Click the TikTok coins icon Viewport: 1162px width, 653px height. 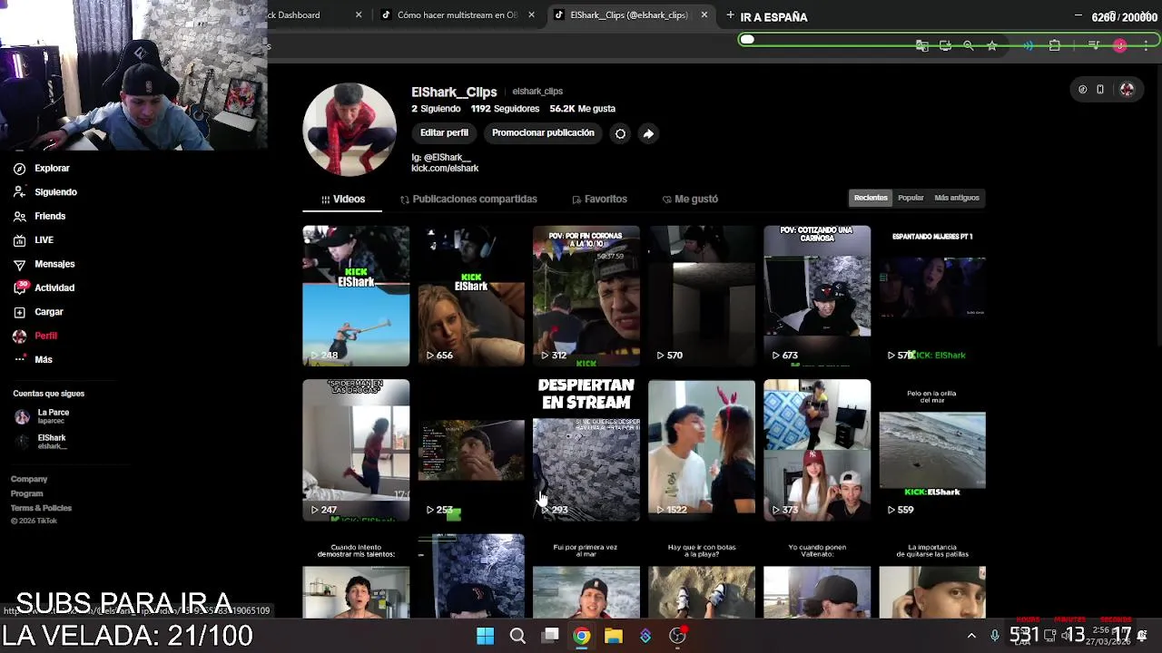coord(1082,90)
